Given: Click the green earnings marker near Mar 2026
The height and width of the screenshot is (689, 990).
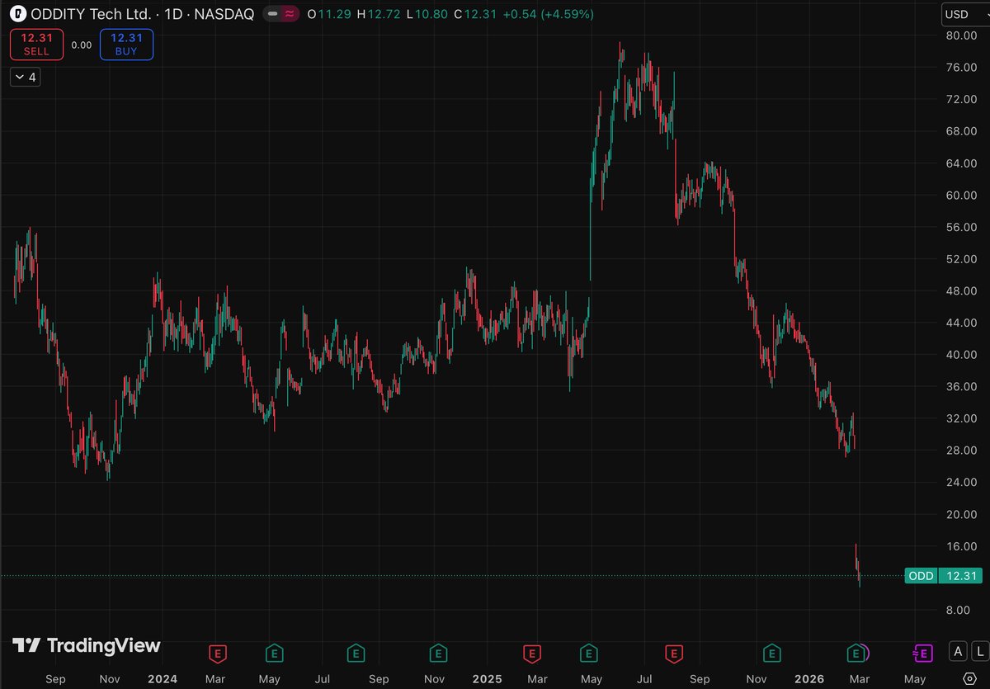Looking at the screenshot, I should click(x=856, y=654).
